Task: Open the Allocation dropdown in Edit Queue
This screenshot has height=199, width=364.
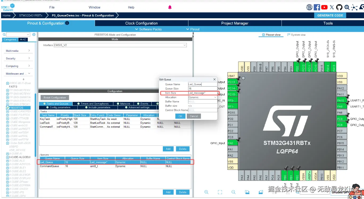Action: [202, 97]
